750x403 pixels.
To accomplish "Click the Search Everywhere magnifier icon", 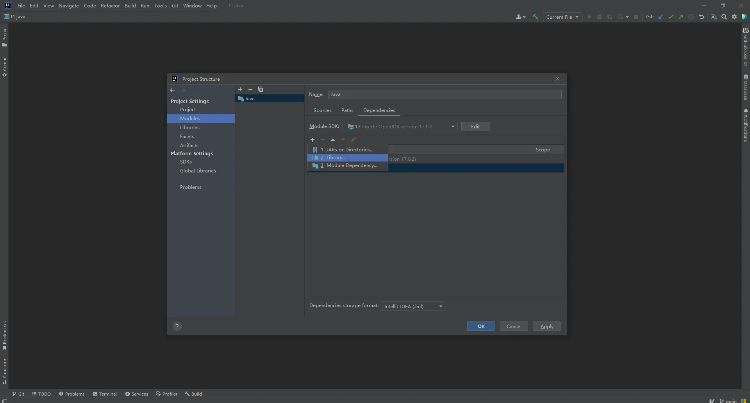I will tap(724, 17).
